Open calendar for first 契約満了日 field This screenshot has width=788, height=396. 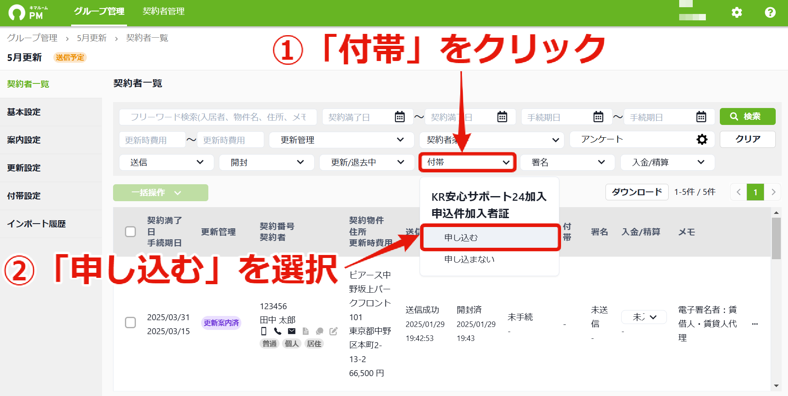(400, 116)
